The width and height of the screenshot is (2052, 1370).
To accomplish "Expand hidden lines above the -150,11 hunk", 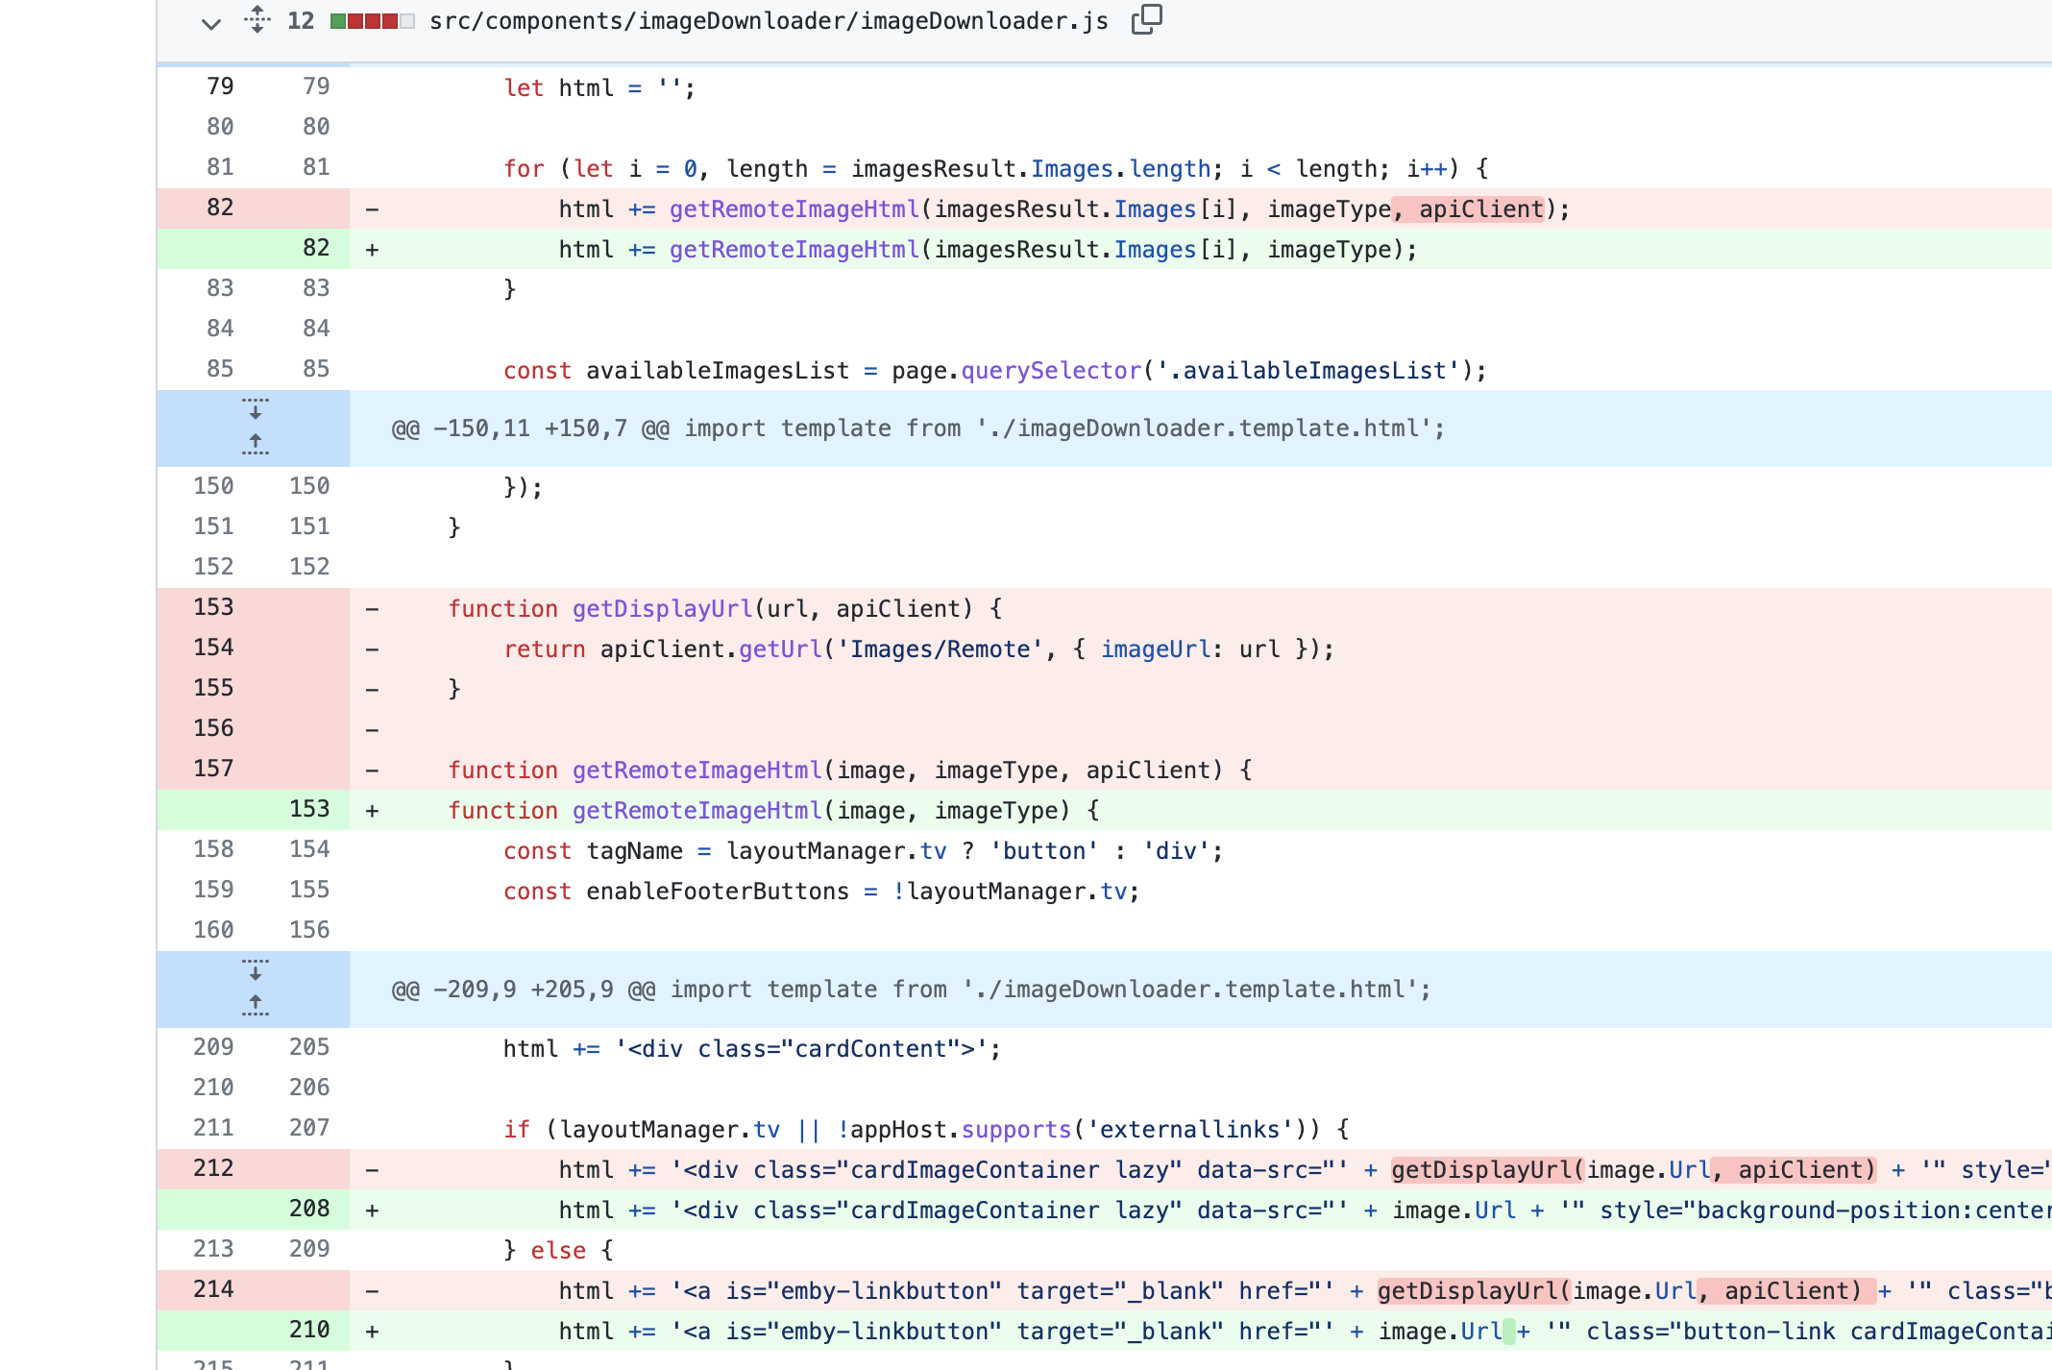I will click(x=255, y=414).
